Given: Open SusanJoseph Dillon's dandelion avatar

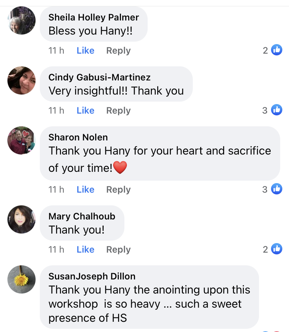Looking at the screenshot, I should (21, 279).
